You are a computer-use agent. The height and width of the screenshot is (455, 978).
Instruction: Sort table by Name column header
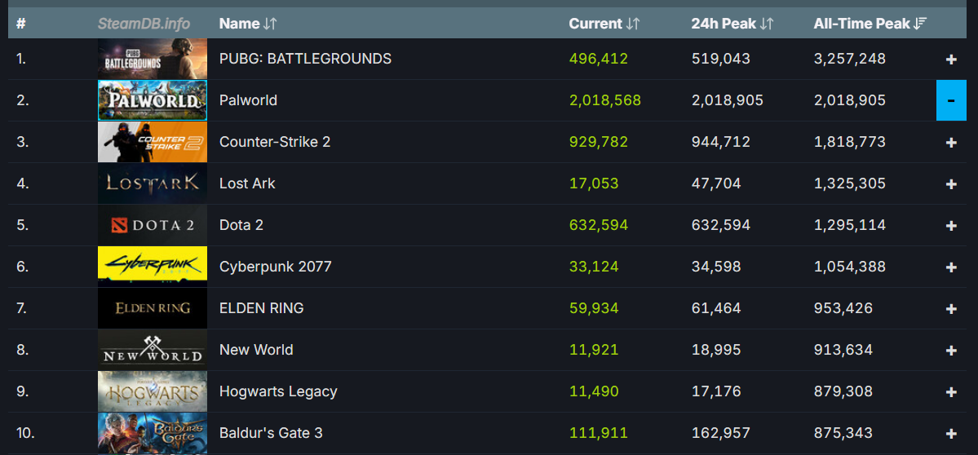(x=248, y=24)
